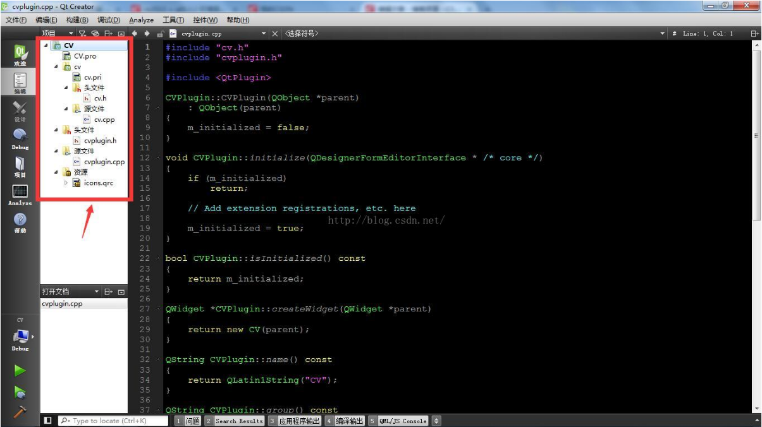
Task: Show the QML/JS Console pane
Action: [399, 421]
